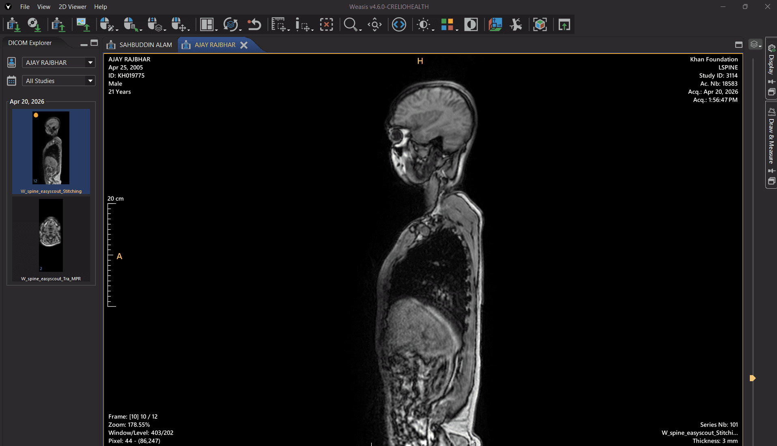Reset the image display
This screenshot has width=777, height=446.
point(254,25)
